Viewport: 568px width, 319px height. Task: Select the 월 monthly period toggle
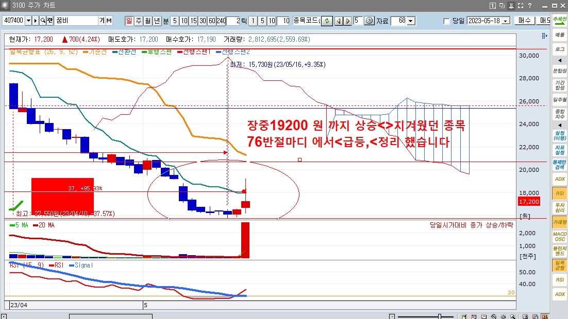point(148,21)
